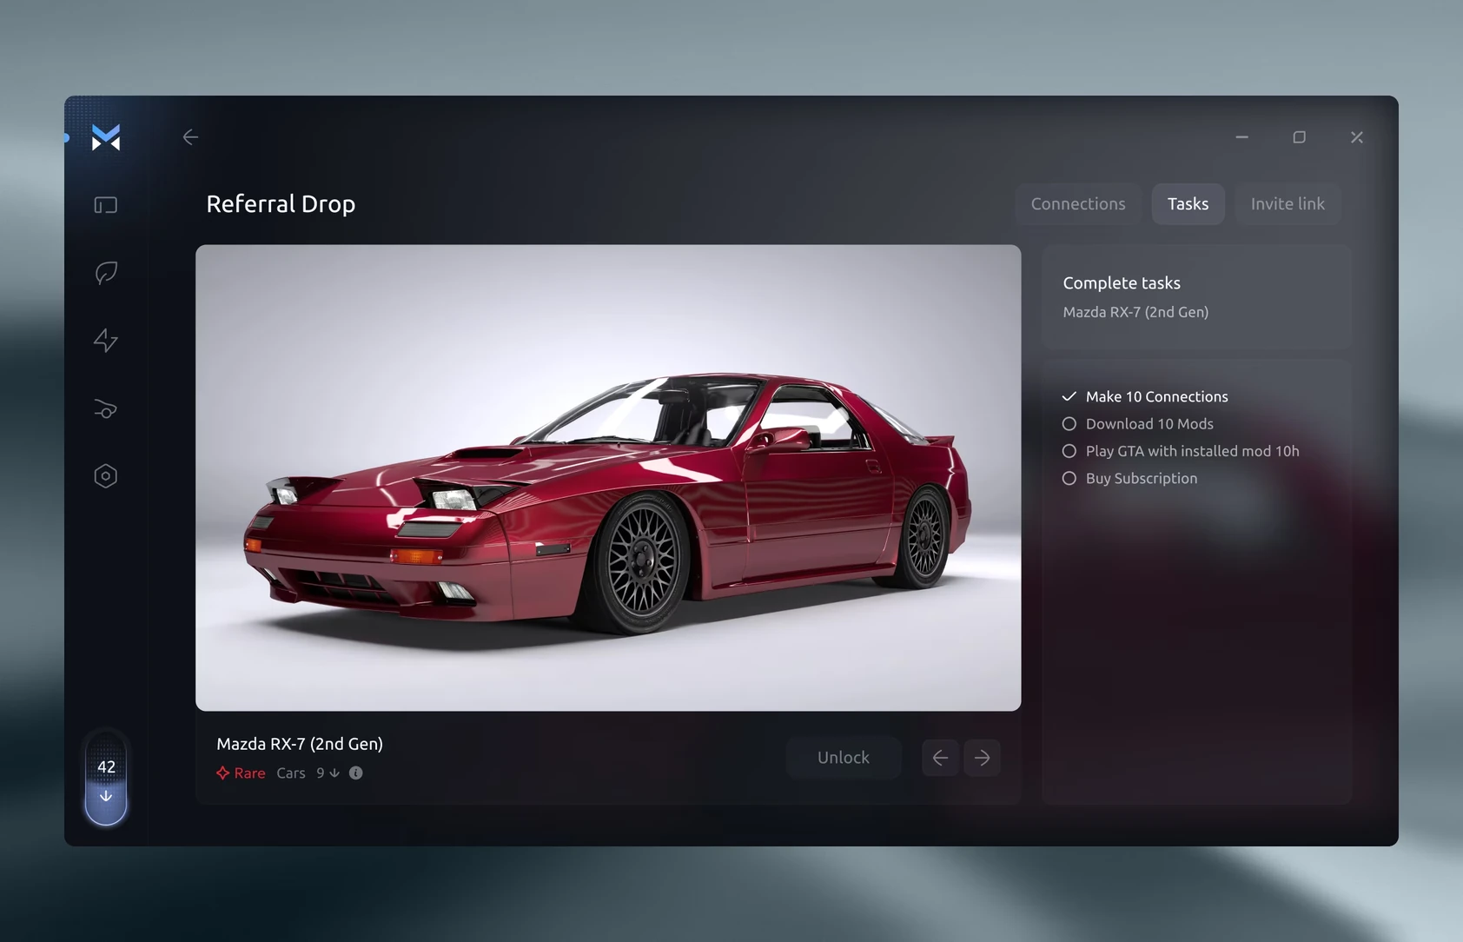Minimize the application window

[x=1242, y=137]
